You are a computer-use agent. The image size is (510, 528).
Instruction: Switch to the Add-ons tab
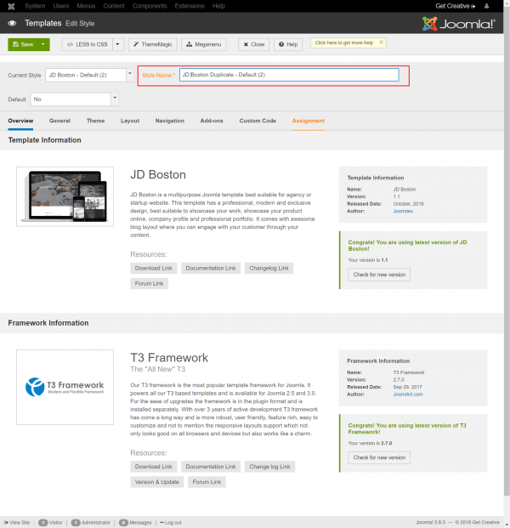click(212, 121)
